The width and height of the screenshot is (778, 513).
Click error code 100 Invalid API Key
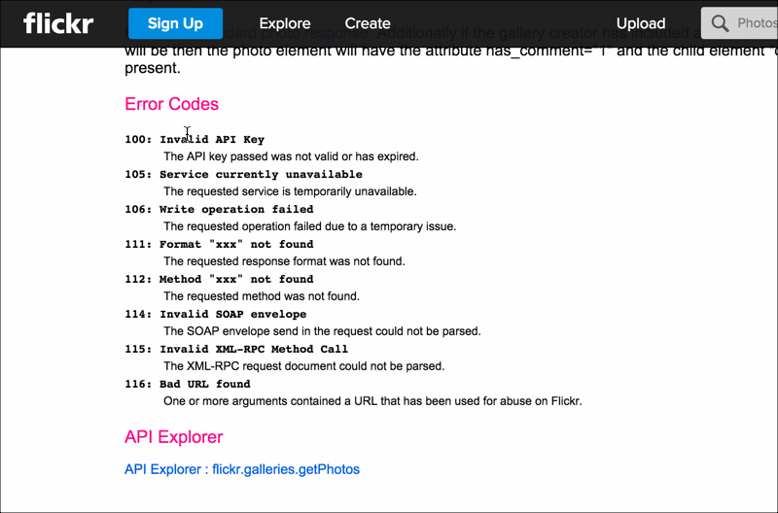click(194, 140)
